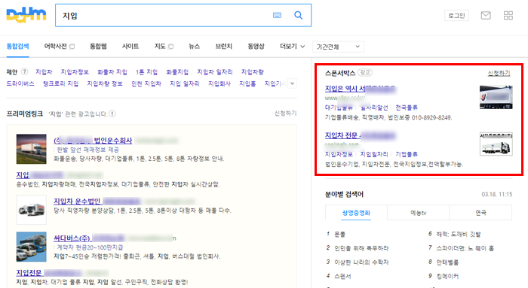528x288 pixels.
Task: Click suggested keyword 탱크로리 지입
Action: [60, 83]
